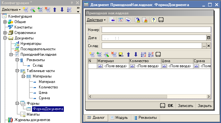Pin the Конфигурация panel with the pushpin icon
This screenshot has width=221, height=123.
[x=72, y=3]
